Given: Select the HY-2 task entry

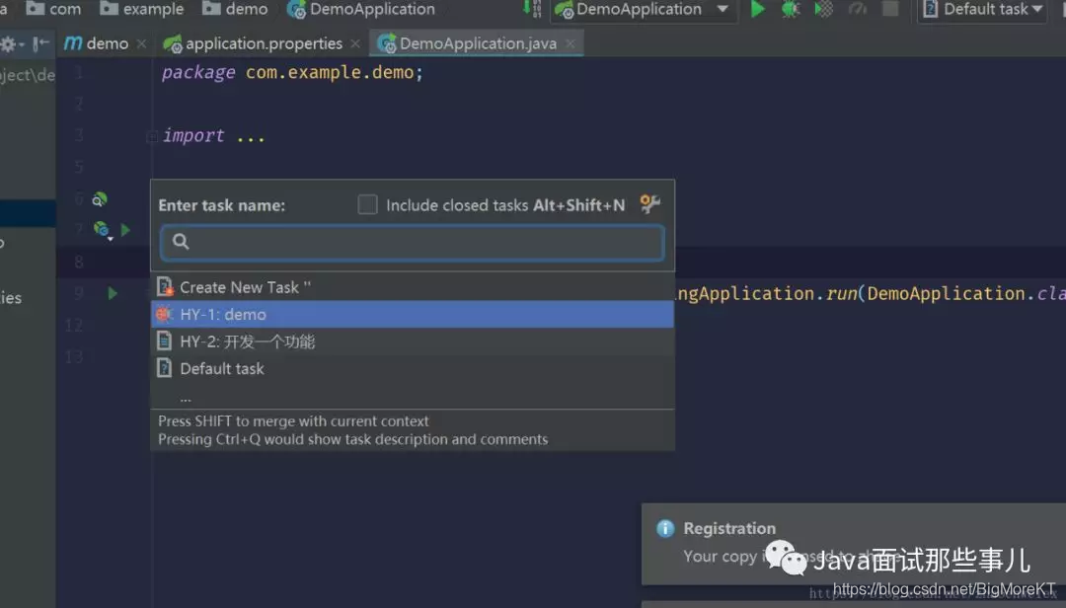Looking at the screenshot, I should 412,342.
